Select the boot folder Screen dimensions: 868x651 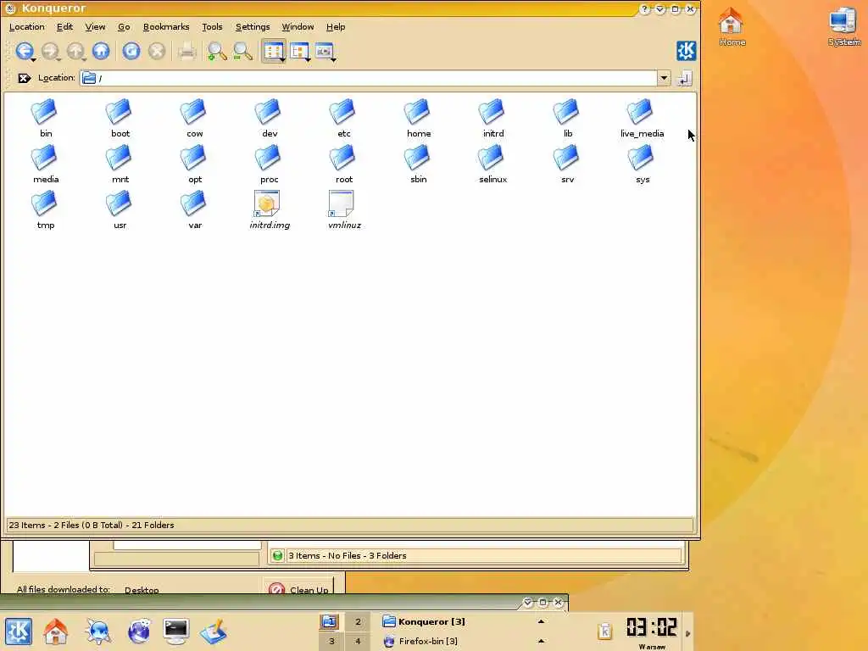tap(120, 118)
